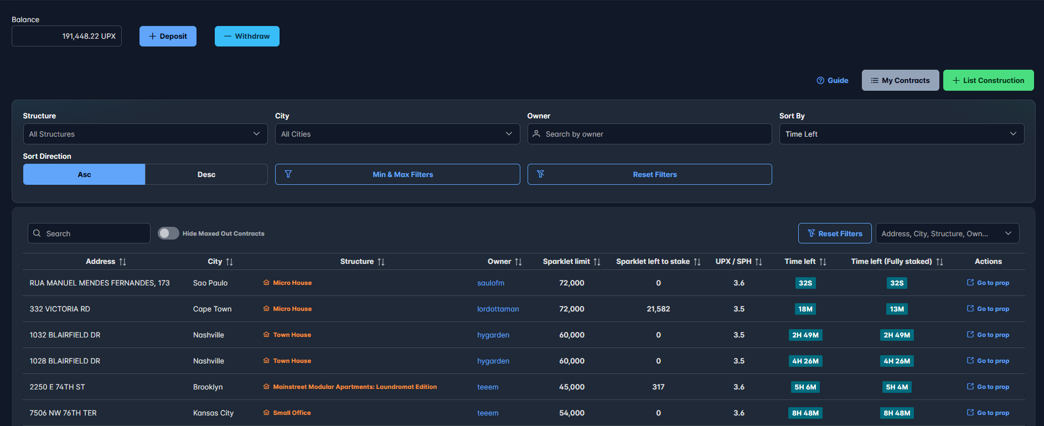
Task: Toggle Hide Maxed Out Contracts switch
Action: (x=168, y=233)
